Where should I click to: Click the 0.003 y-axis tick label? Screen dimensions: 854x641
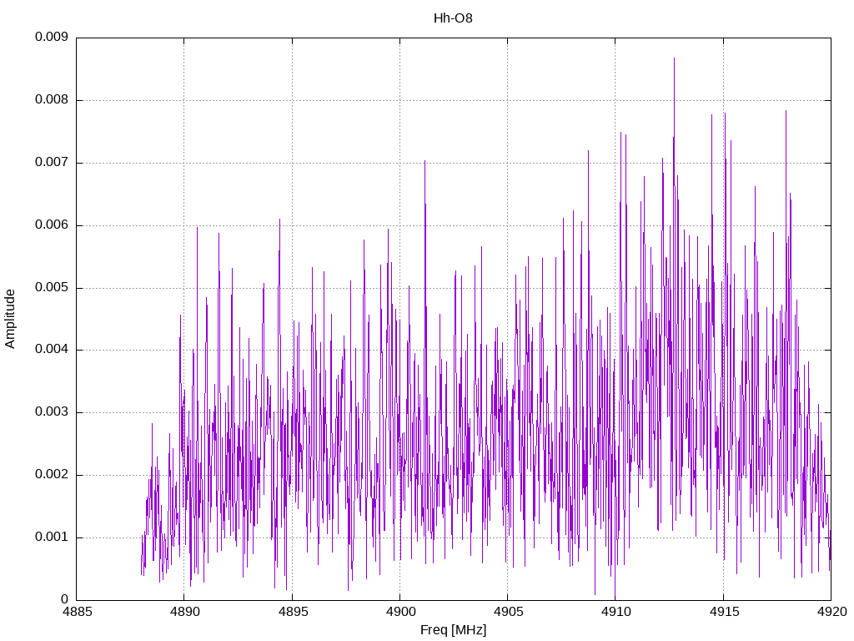(x=52, y=412)
